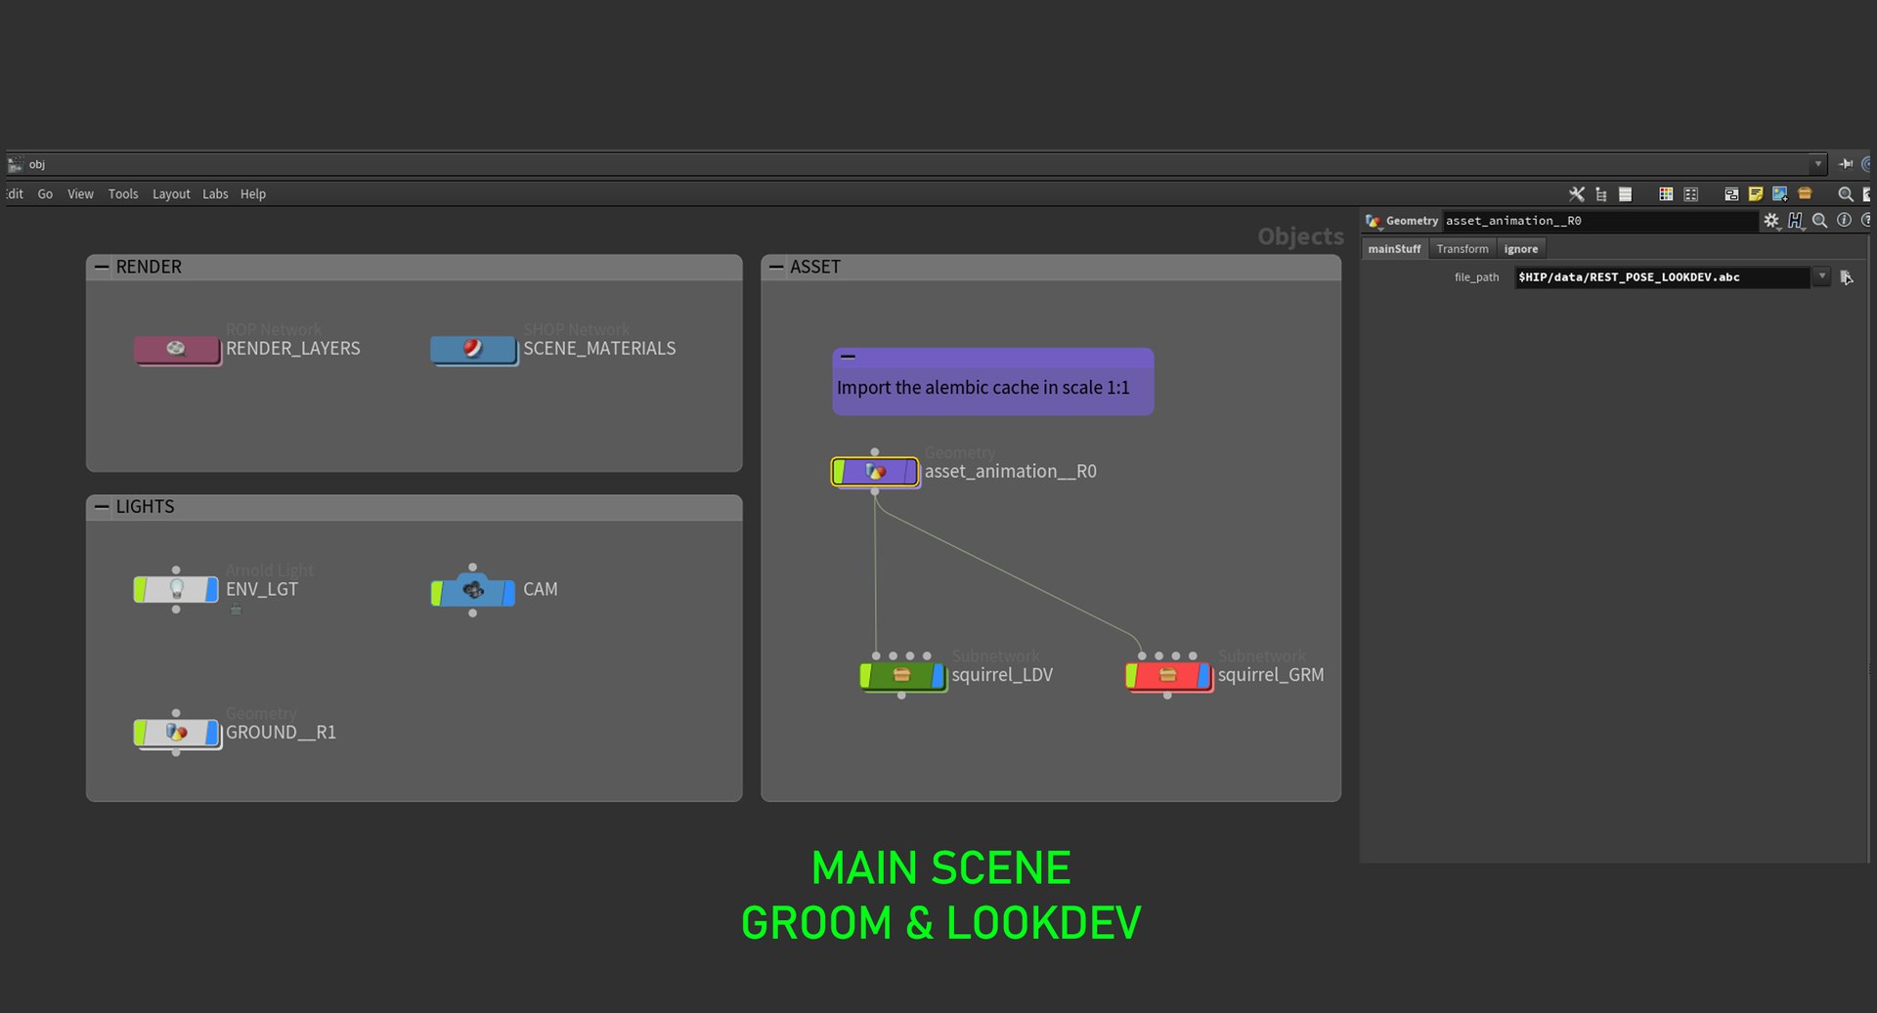Switch to the ignore tab
This screenshot has height=1013, width=1877.
point(1521,249)
